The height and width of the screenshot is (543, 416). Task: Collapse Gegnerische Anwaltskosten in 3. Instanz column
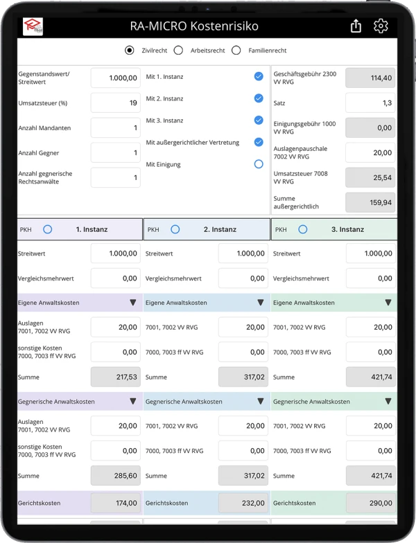click(x=388, y=402)
